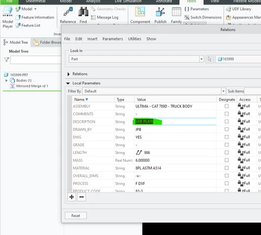Toggle Designate checkbox for LENGTH
261x235 pixels.
pyautogui.click(x=226, y=153)
